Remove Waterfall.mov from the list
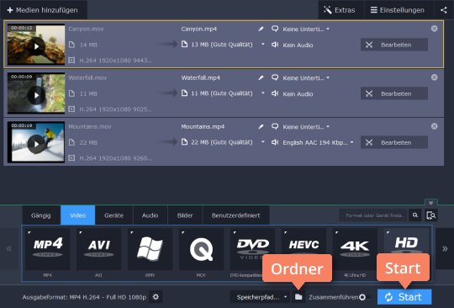The width and height of the screenshot is (454, 308). coord(434,77)
